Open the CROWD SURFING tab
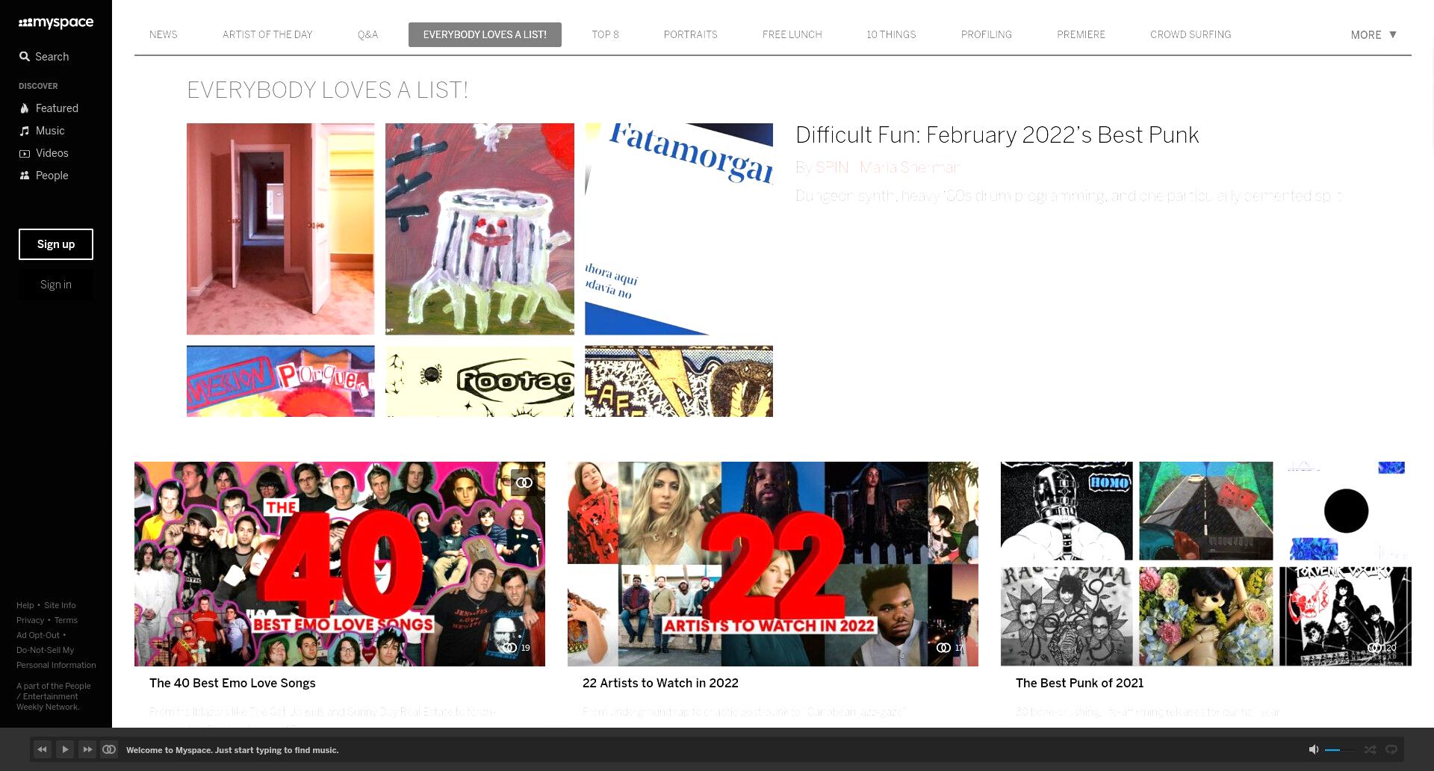The width and height of the screenshot is (1434, 771). [x=1191, y=35]
